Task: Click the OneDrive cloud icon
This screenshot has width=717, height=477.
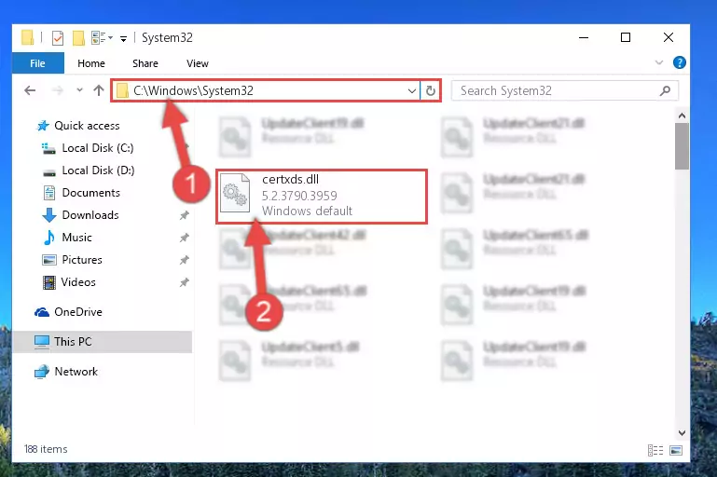Action: tap(42, 312)
